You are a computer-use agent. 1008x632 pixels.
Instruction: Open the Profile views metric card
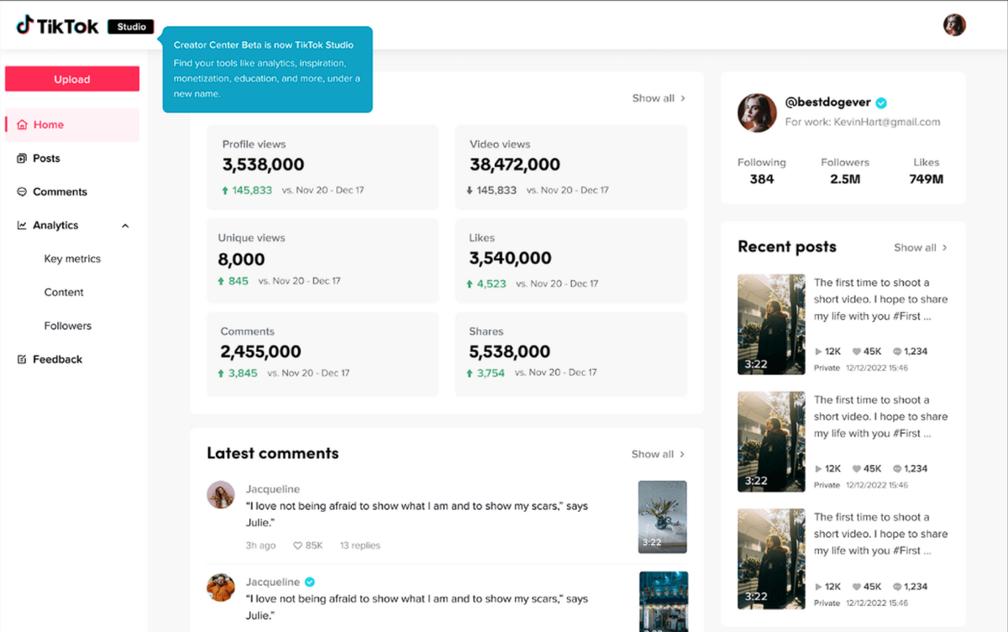[323, 167]
